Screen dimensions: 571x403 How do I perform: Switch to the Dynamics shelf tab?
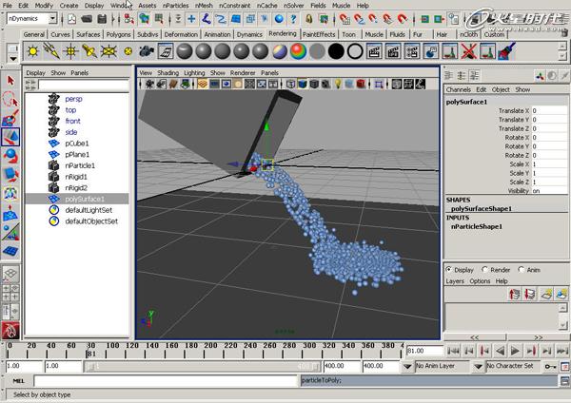pos(249,34)
